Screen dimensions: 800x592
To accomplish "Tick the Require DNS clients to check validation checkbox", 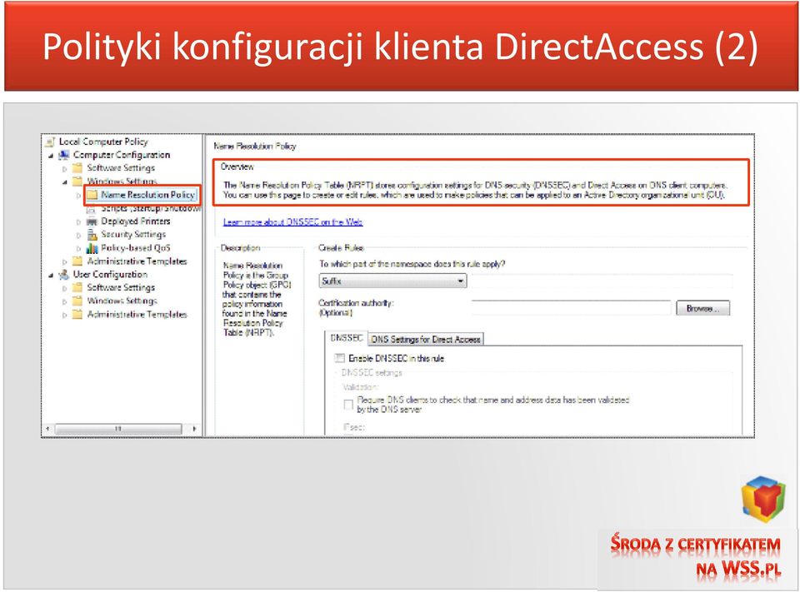I will pos(348,405).
